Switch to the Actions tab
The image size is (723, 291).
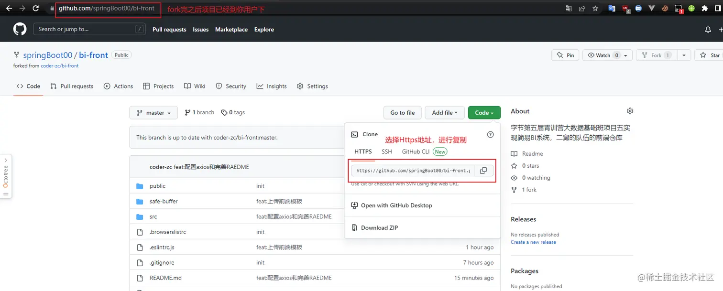pyautogui.click(x=119, y=86)
